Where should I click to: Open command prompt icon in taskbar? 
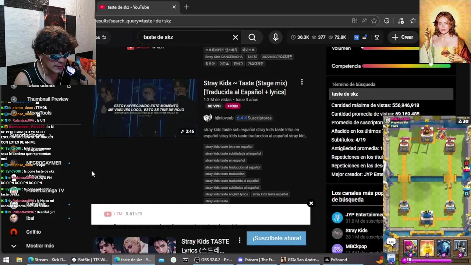[x=185, y=260]
